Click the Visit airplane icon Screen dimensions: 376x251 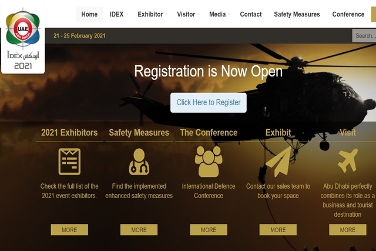point(348,160)
